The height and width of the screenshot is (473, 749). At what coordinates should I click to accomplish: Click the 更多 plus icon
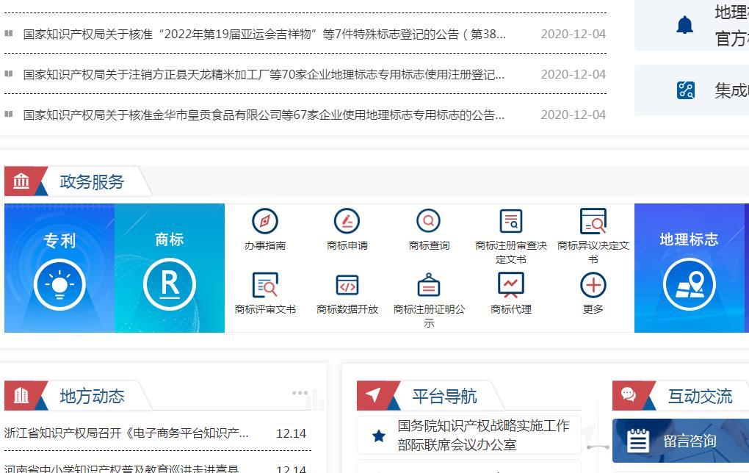593,283
